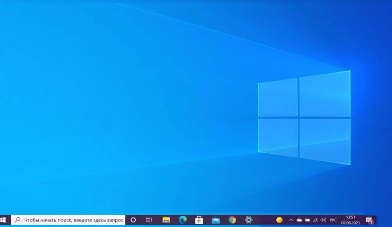Screen dimensions: 392x227
Task: Open Wi-Fi network flyout
Action: point(316,220)
